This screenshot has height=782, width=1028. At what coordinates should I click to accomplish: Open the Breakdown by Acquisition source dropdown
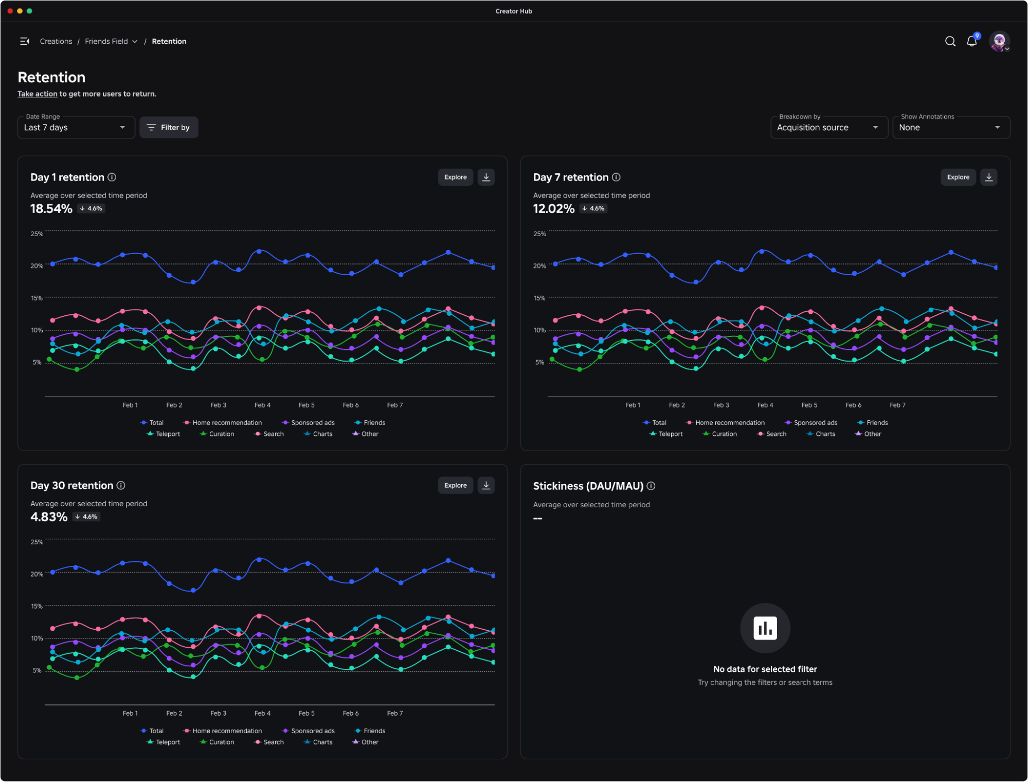coord(828,128)
